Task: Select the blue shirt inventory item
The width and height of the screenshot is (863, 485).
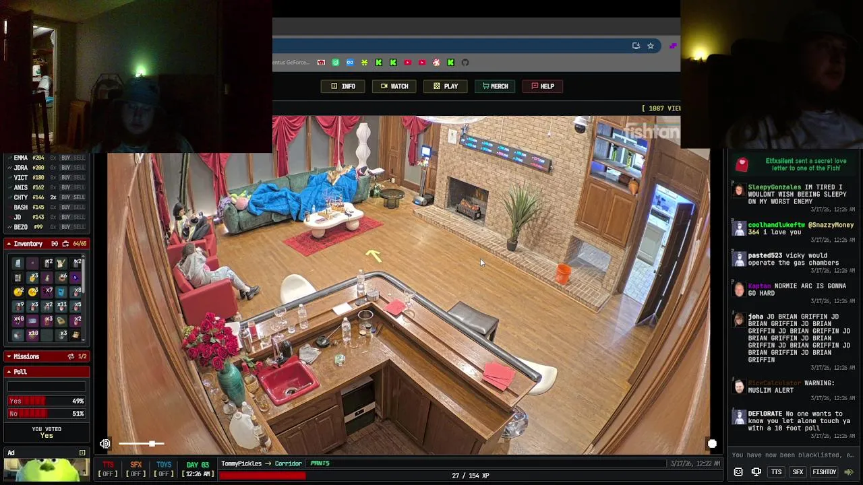Action: [61, 292]
